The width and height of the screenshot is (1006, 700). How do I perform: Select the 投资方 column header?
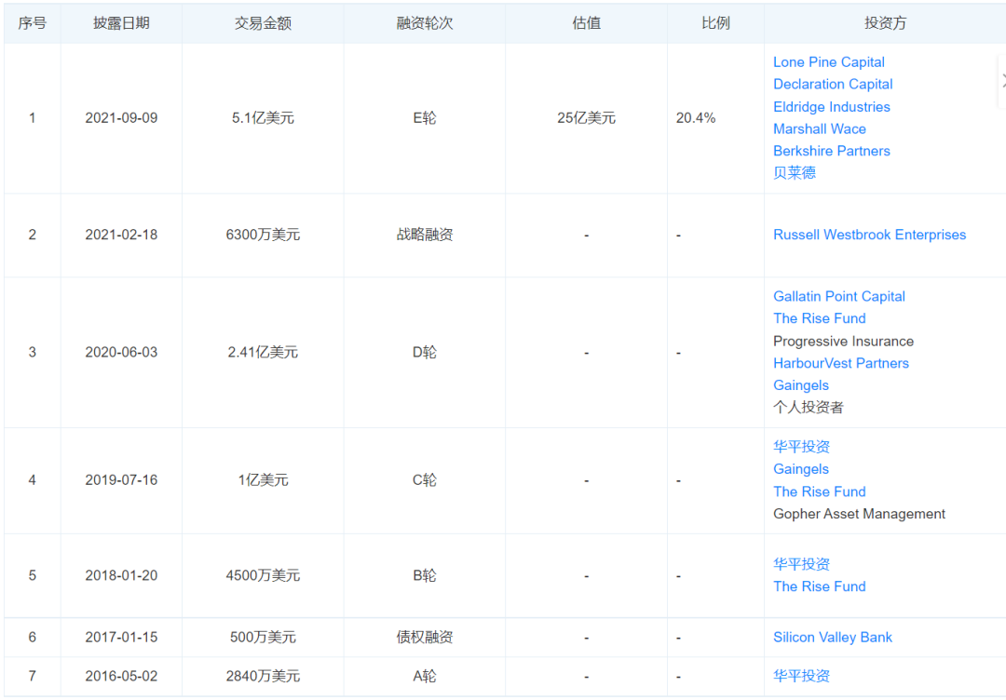point(886,23)
